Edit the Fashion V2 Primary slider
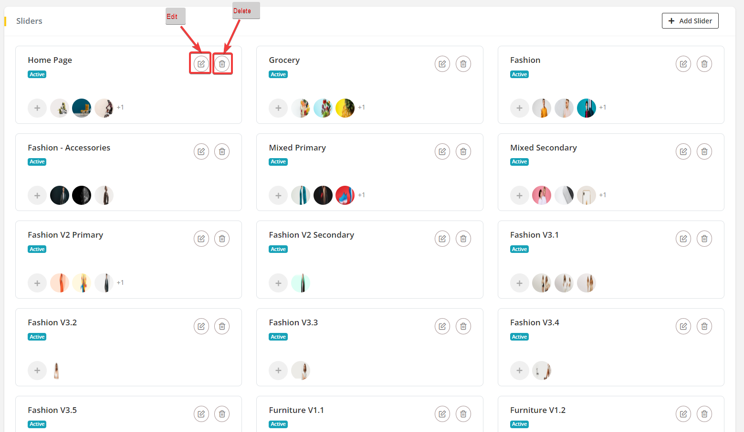744x432 pixels. 201,239
